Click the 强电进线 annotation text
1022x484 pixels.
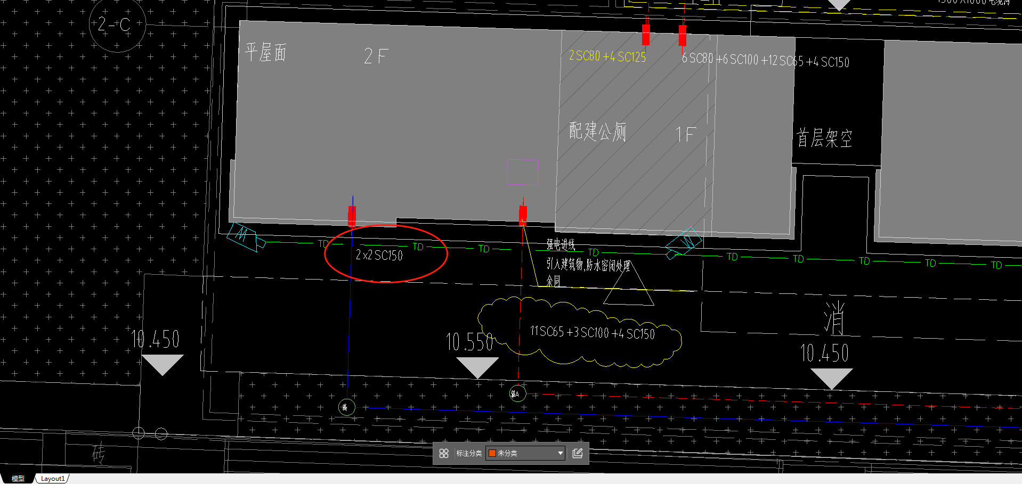[561, 245]
